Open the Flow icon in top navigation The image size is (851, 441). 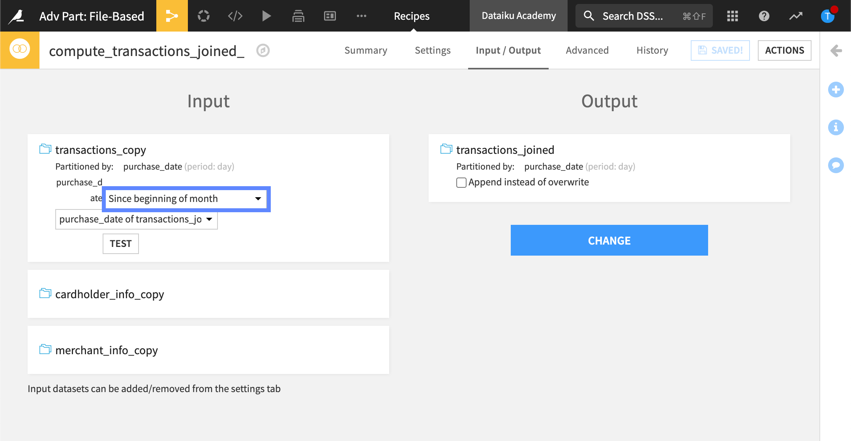click(x=172, y=16)
